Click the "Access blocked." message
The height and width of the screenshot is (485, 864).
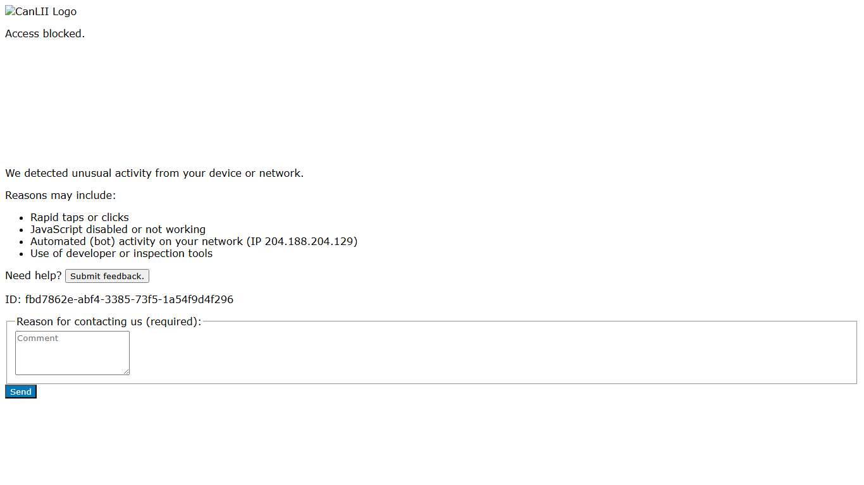(45, 34)
